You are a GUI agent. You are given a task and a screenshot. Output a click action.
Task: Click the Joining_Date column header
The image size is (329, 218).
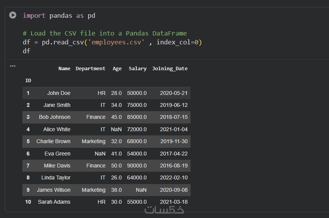170,69
